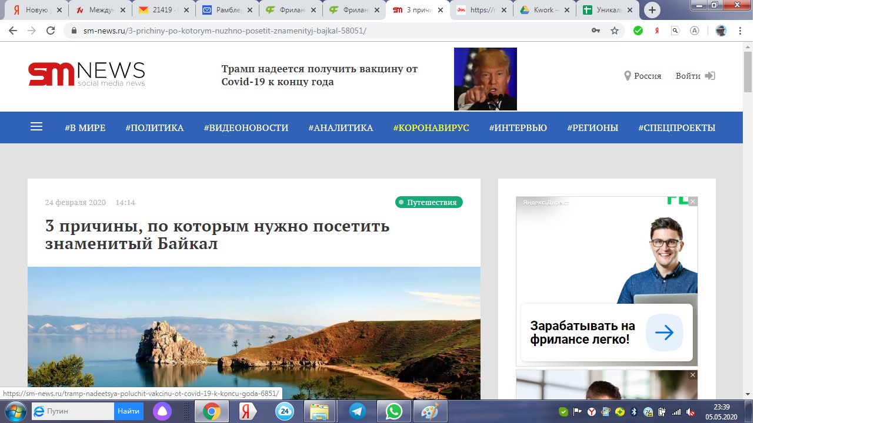Open Yandex Browser from the taskbar

point(248,411)
